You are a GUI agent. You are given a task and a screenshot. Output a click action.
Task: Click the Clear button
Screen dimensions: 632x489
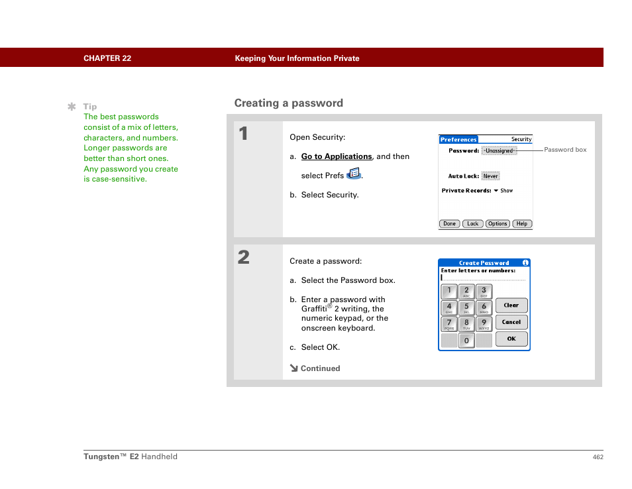pyautogui.click(x=511, y=305)
